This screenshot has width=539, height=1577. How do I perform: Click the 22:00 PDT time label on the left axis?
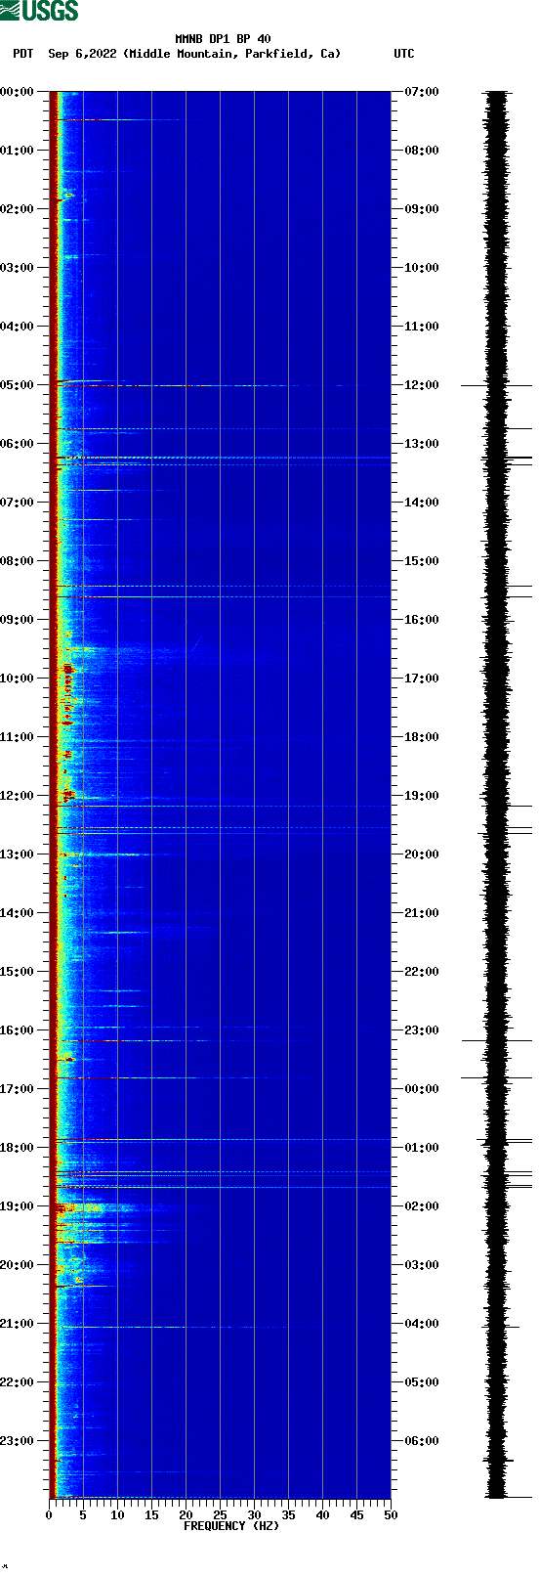coord(17,1382)
